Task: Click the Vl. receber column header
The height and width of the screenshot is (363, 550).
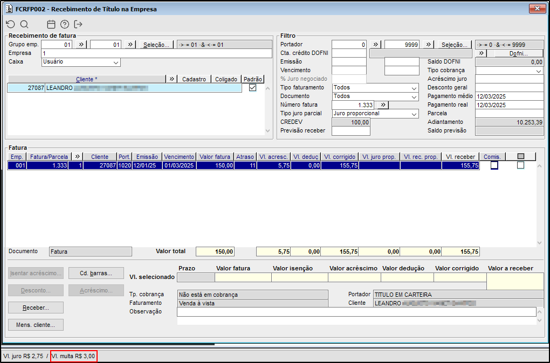Action: (460, 157)
